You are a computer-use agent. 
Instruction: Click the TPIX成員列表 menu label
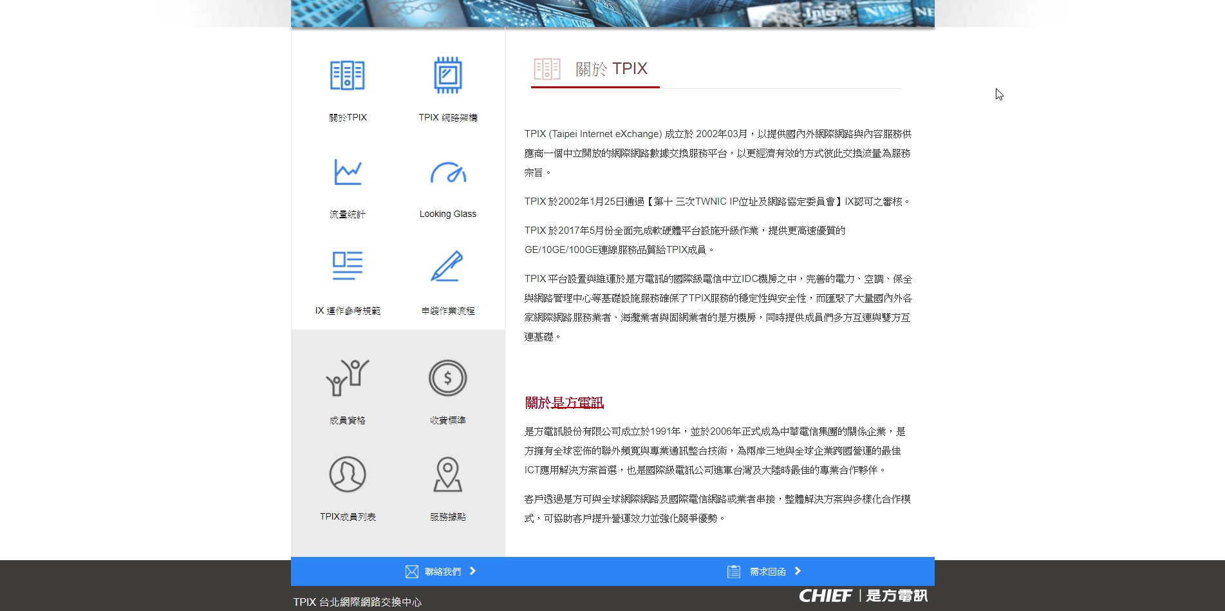click(x=348, y=517)
